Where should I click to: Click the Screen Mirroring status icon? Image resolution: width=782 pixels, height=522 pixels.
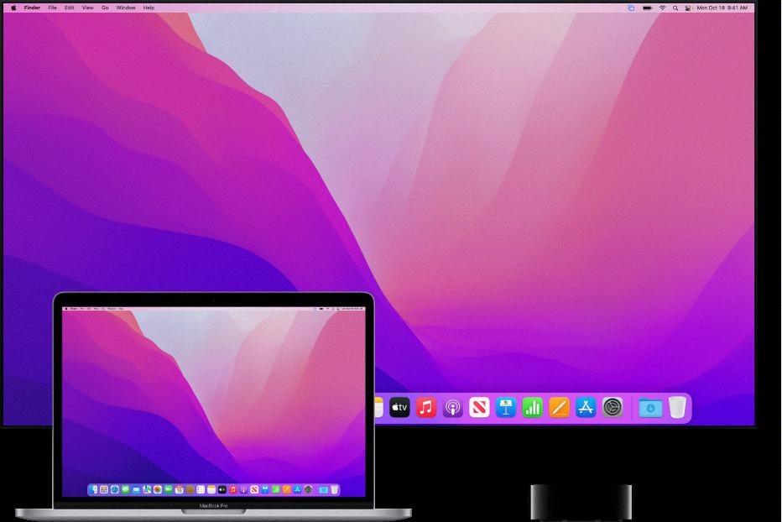pyautogui.click(x=631, y=8)
